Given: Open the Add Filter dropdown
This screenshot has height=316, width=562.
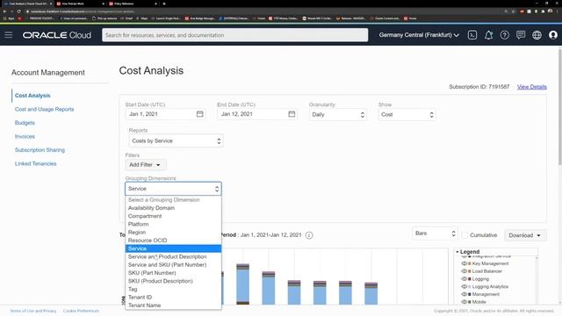Looking at the screenshot, I should pyautogui.click(x=146, y=165).
